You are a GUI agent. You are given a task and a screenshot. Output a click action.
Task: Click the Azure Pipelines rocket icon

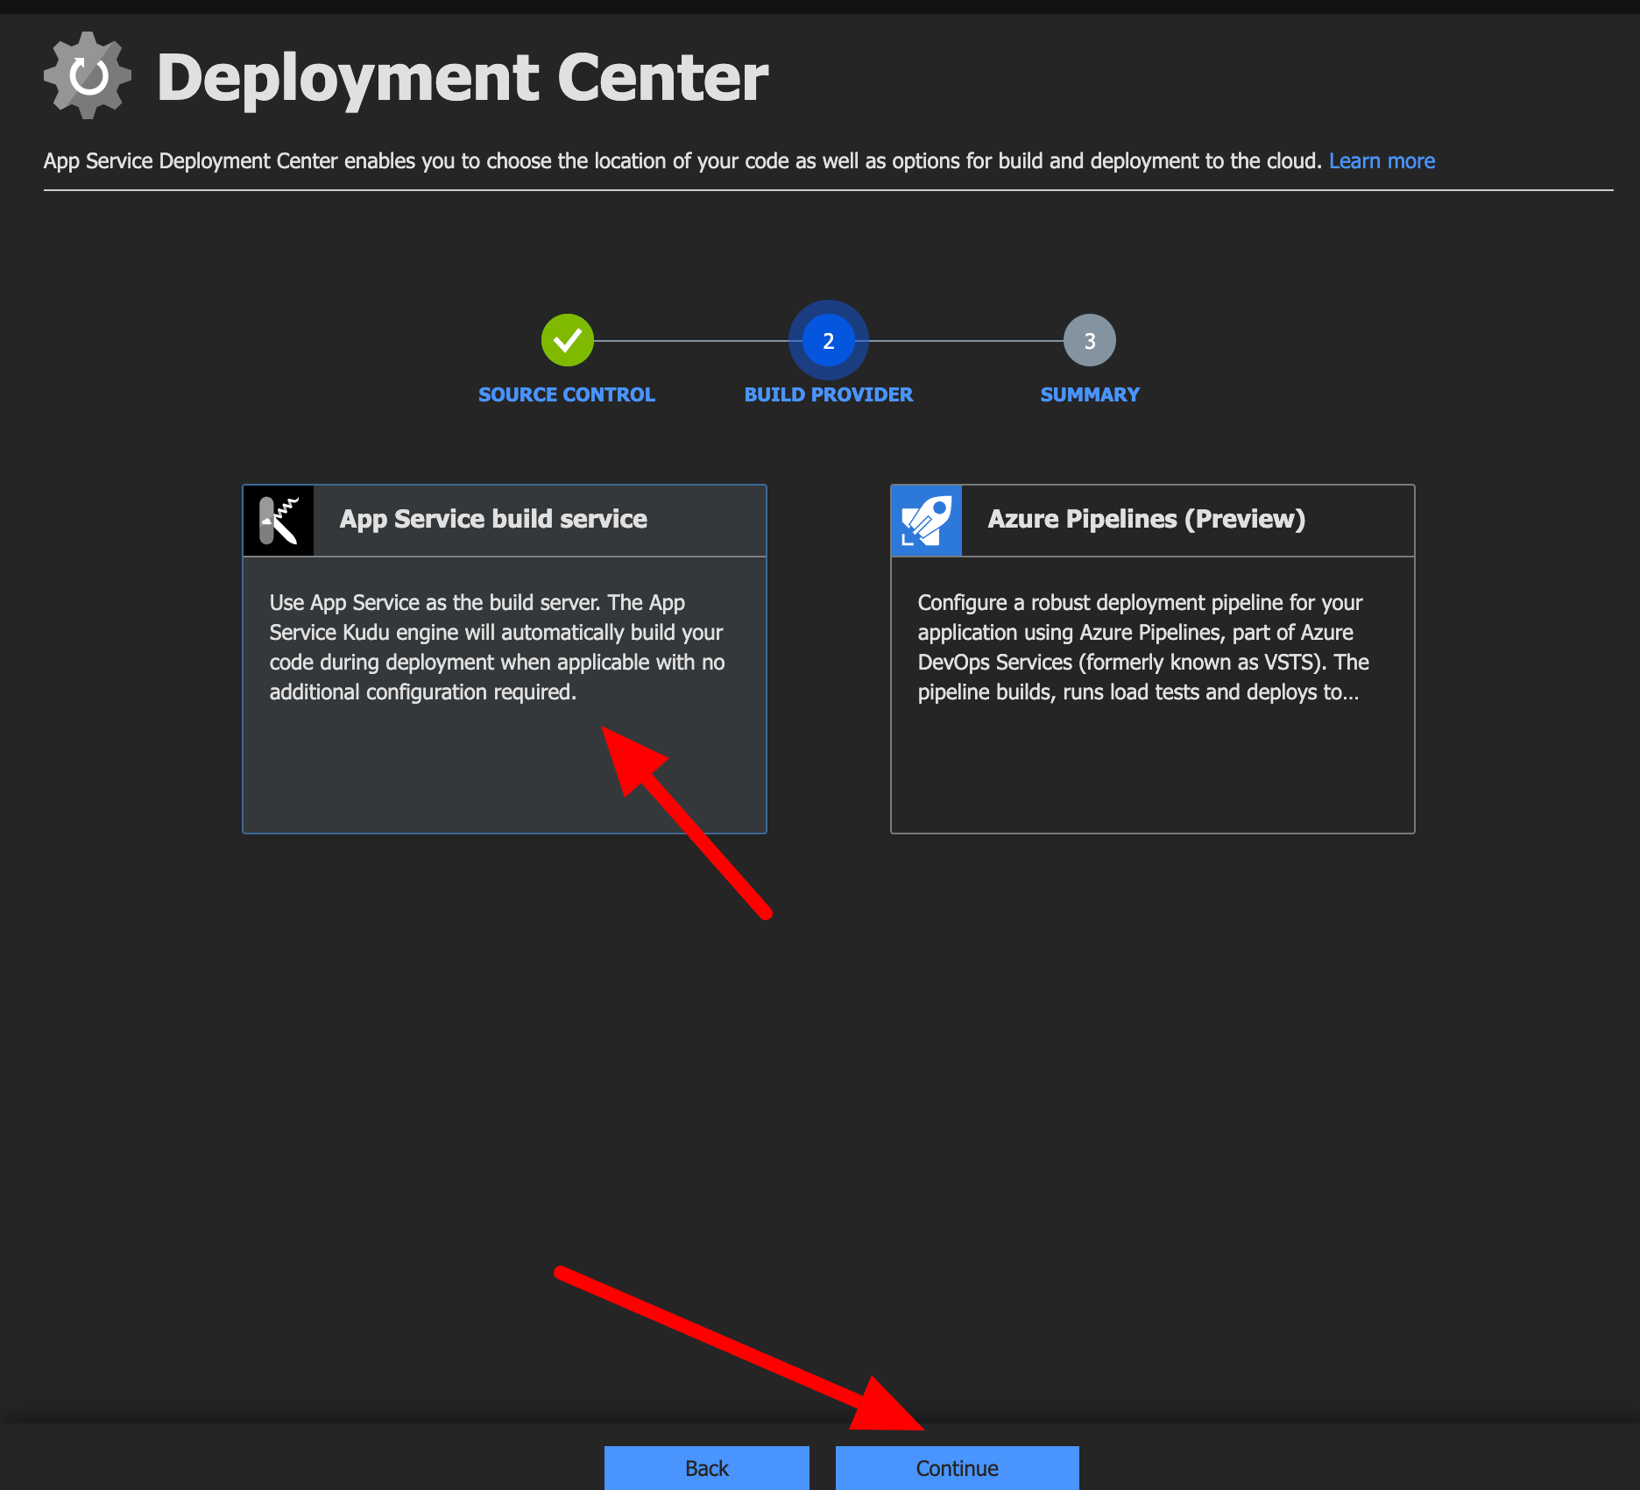point(926,520)
